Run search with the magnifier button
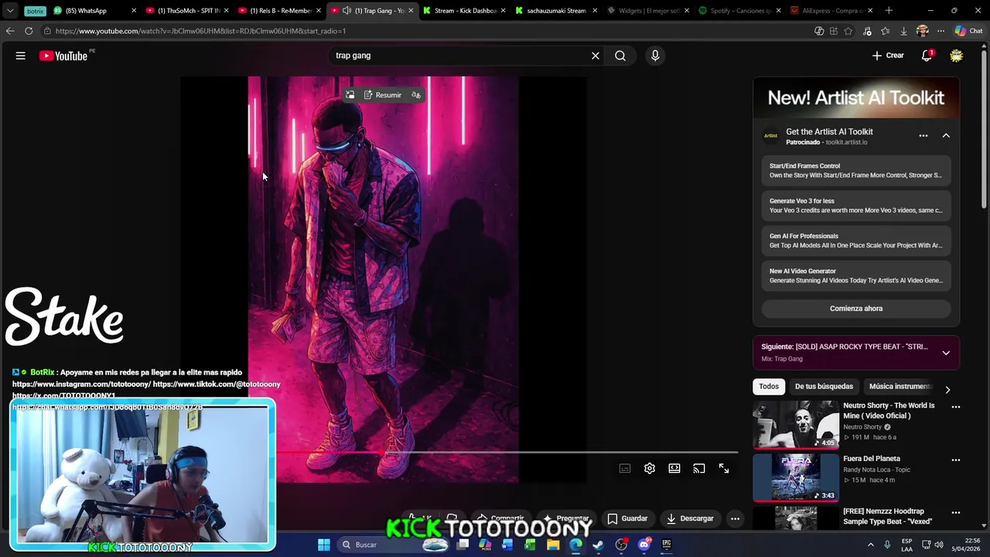The height and width of the screenshot is (557, 990). pyautogui.click(x=620, y=56)
